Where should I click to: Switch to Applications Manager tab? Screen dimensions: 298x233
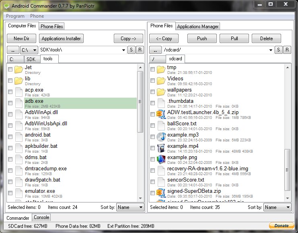pos(197,27)
